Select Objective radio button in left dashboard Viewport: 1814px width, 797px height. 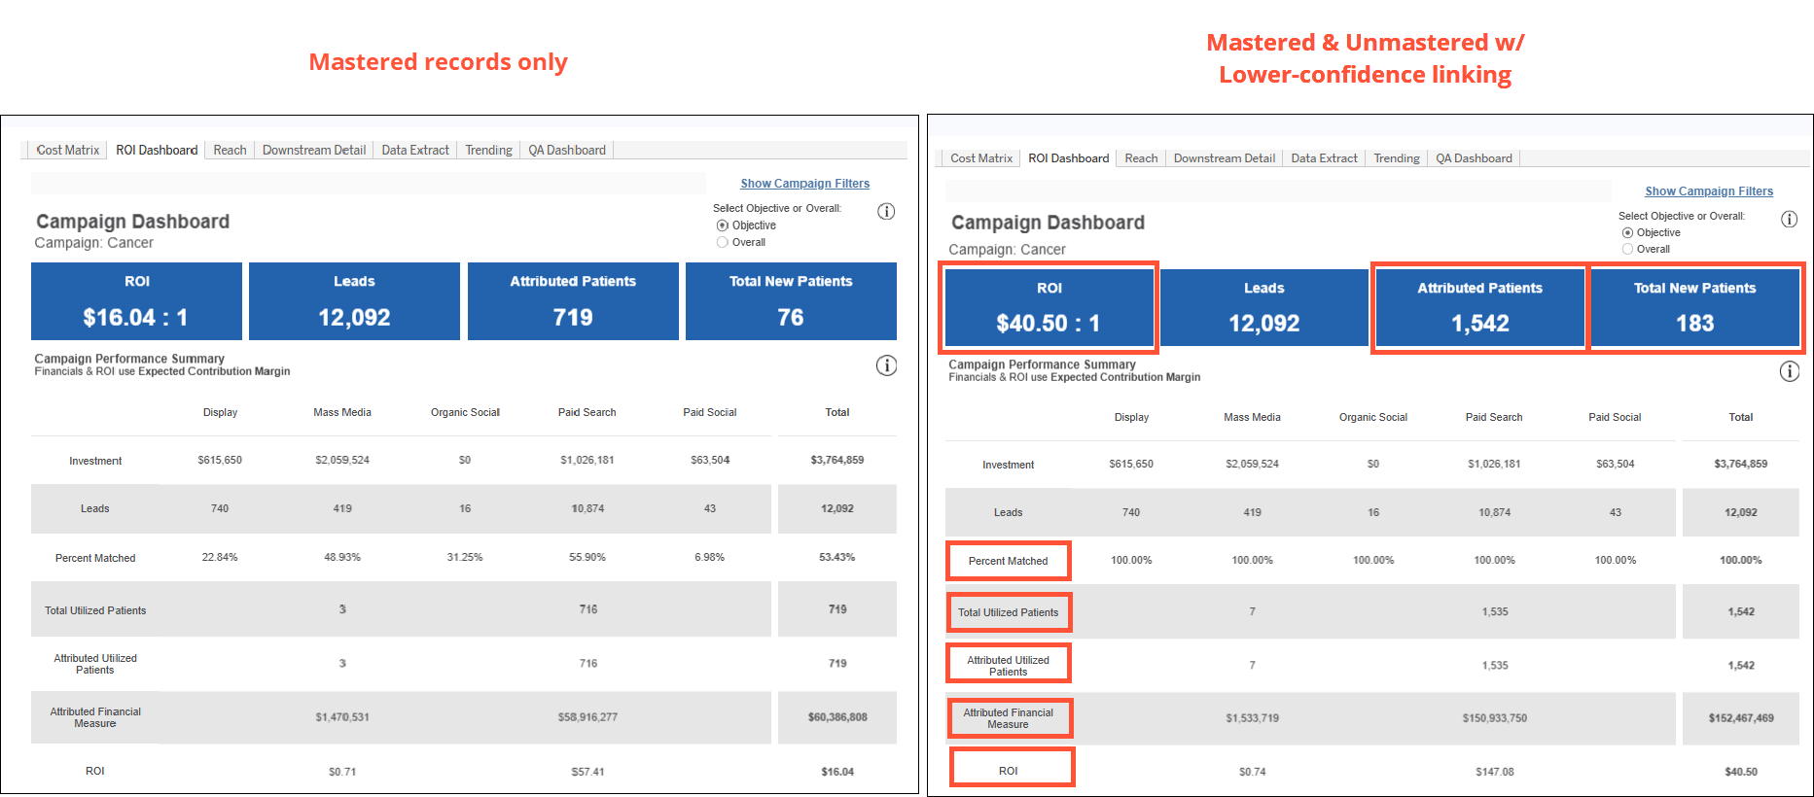(723, 225)
